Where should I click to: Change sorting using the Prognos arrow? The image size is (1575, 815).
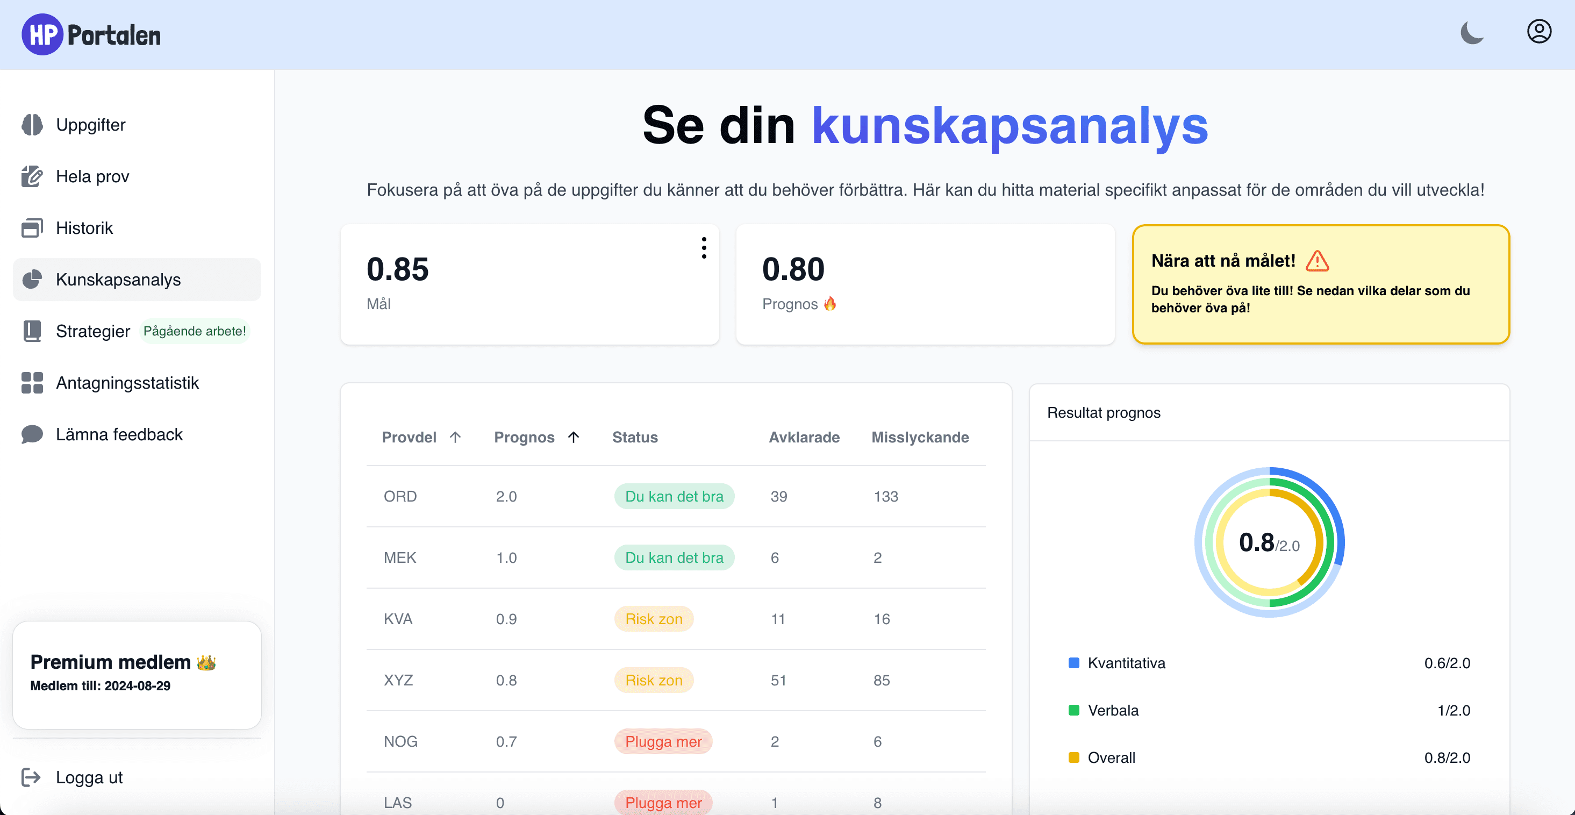[x=574, y=437]
